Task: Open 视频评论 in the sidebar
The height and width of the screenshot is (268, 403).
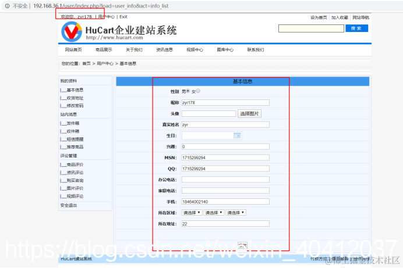Action: click(75, 196)
